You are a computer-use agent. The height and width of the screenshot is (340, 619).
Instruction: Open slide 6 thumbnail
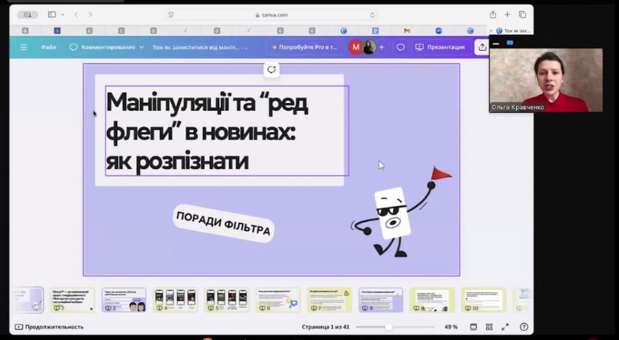[x=278, y=300]
